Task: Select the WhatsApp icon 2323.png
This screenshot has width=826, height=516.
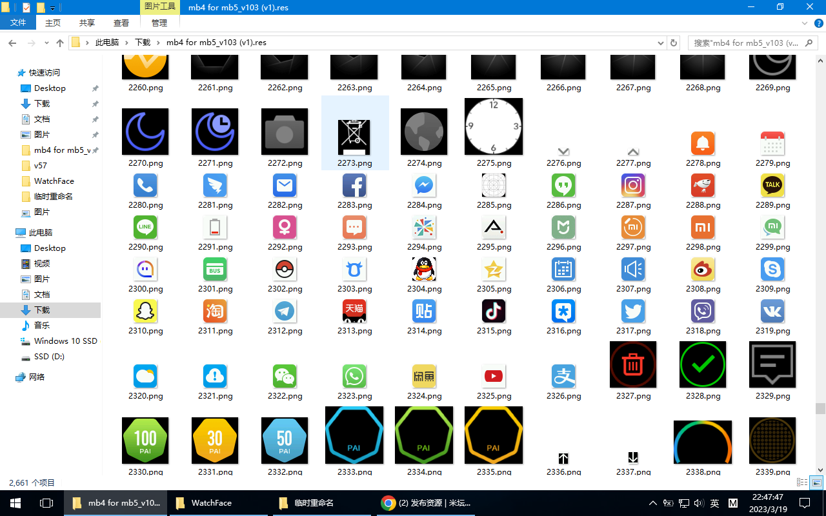Action: (x=354, y=376)
